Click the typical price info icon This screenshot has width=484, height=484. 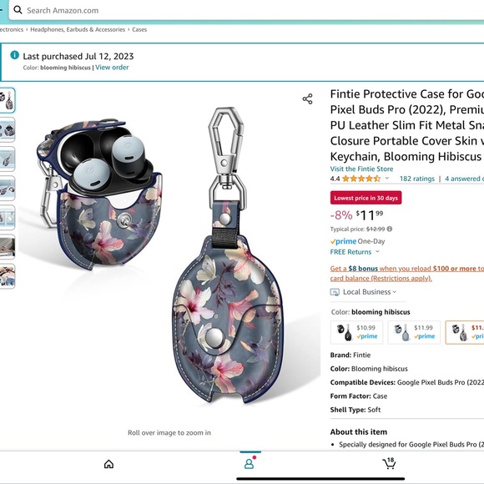click(x=390, y=229)
